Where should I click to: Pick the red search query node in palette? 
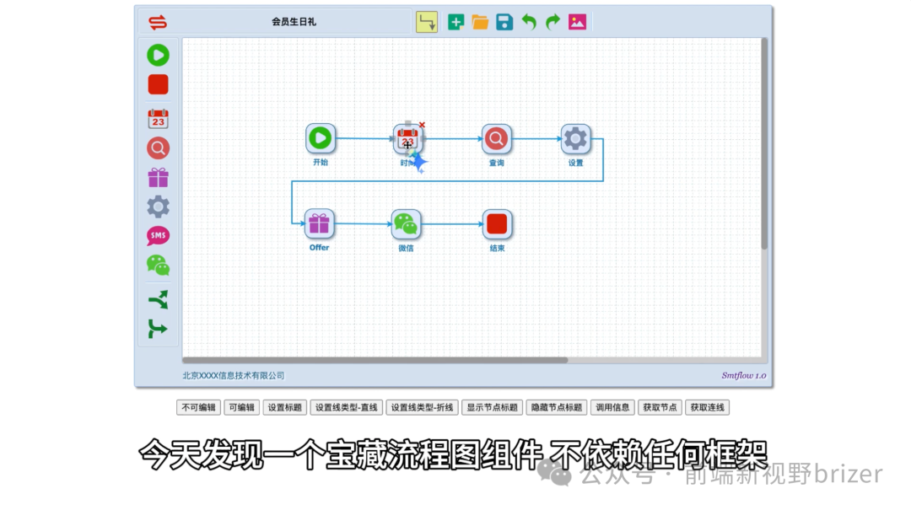(158, 148)
